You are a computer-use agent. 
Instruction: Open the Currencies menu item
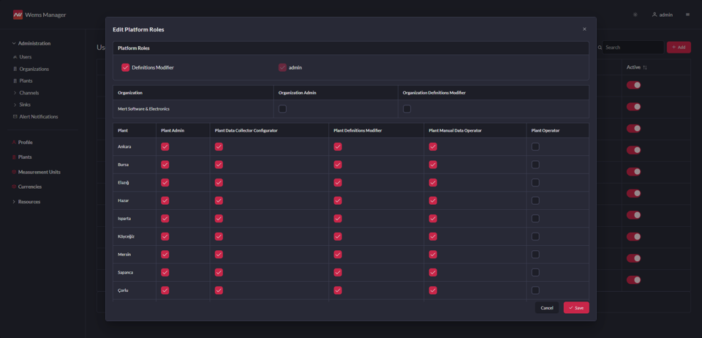click(30, 187)
